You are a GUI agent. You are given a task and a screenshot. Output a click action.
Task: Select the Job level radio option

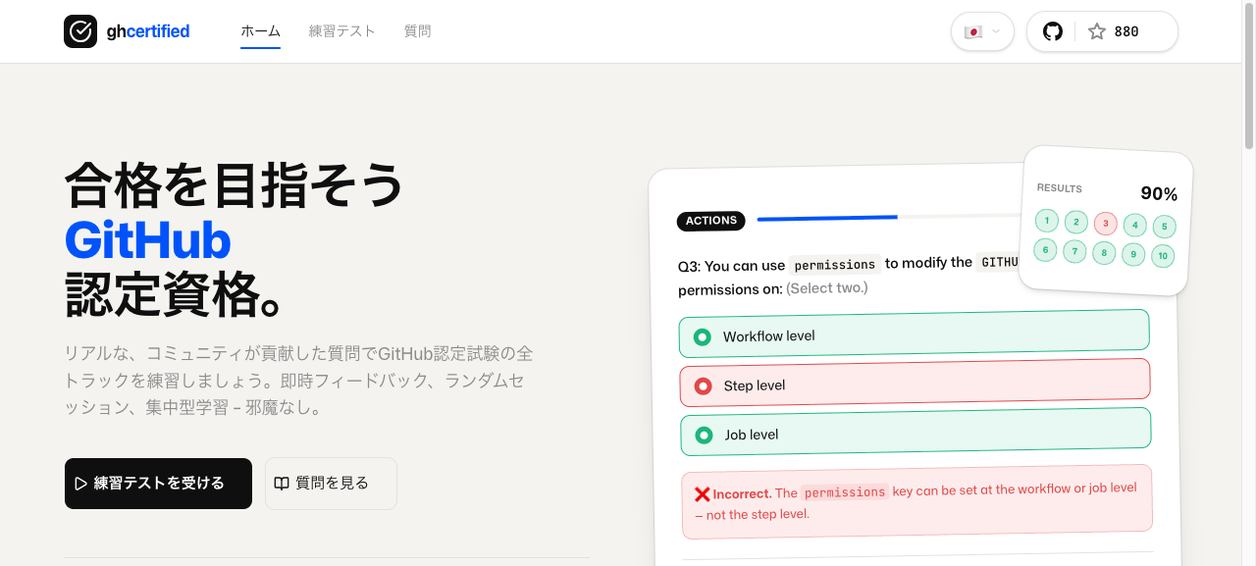tap(703, 435)
